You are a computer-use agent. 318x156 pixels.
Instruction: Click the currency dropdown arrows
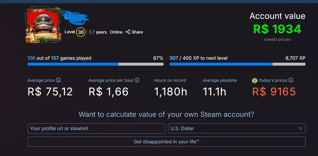(301, 128)
